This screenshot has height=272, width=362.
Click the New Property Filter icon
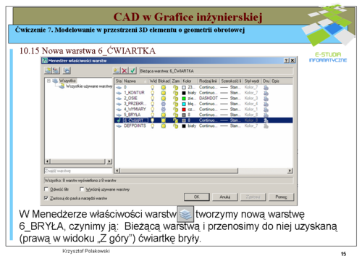[48, 70]
